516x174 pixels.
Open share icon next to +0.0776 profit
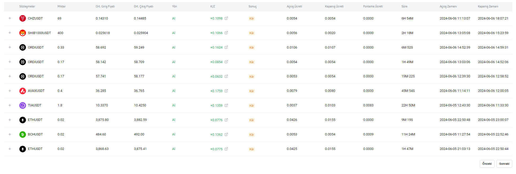pos(226,120)
